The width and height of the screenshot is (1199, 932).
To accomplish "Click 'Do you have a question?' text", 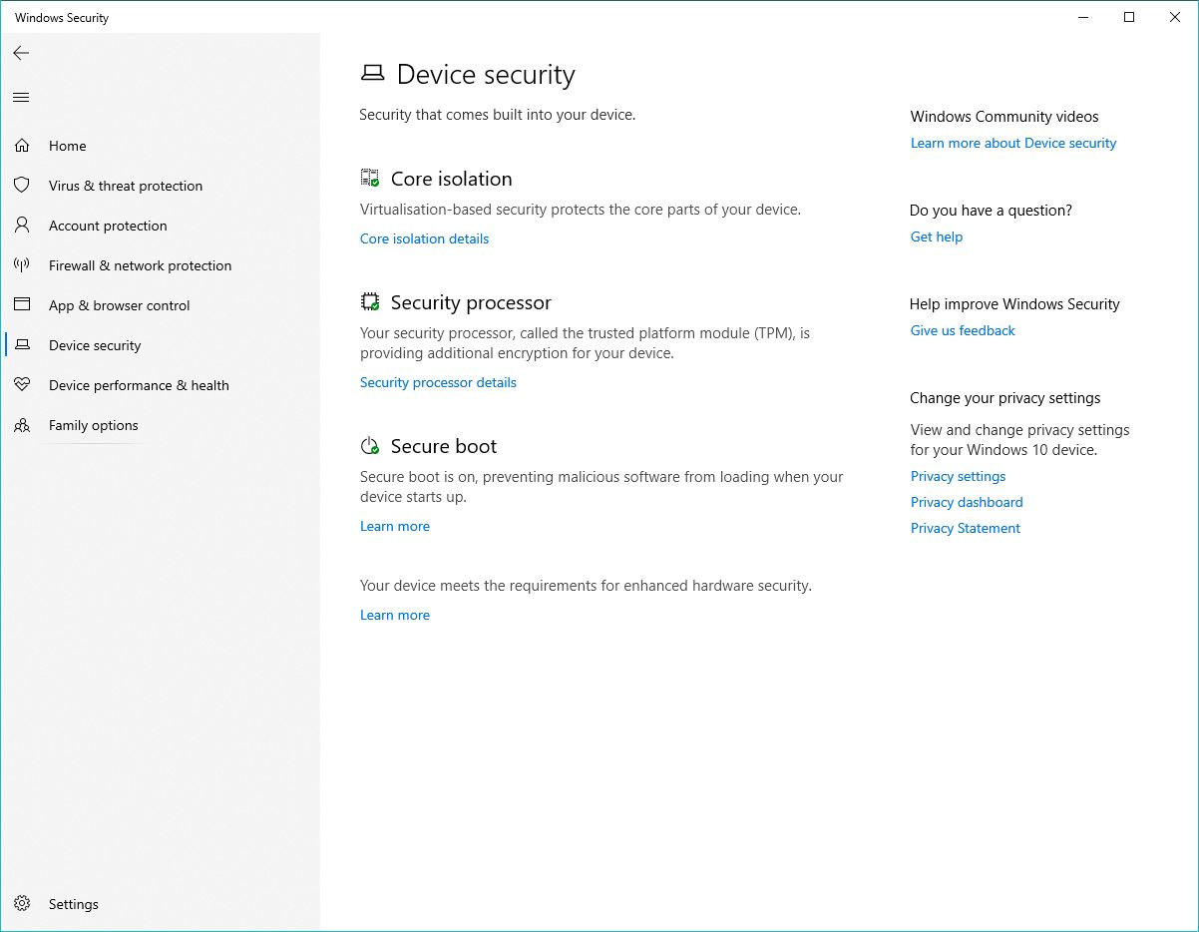I will [x=991, y=211].
